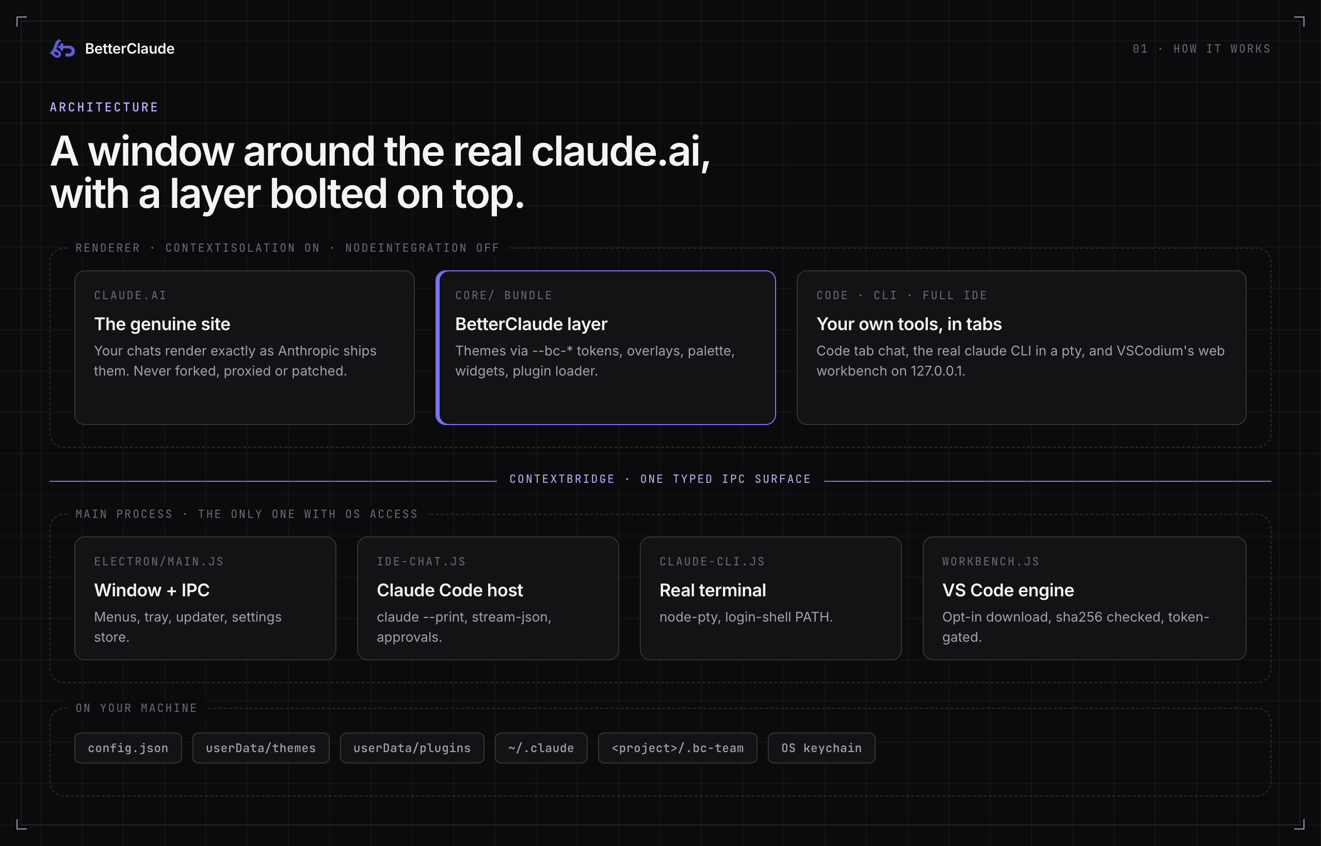Click the config.json chip
This screenshot has height=846, width=1321.
coord(128,748)
